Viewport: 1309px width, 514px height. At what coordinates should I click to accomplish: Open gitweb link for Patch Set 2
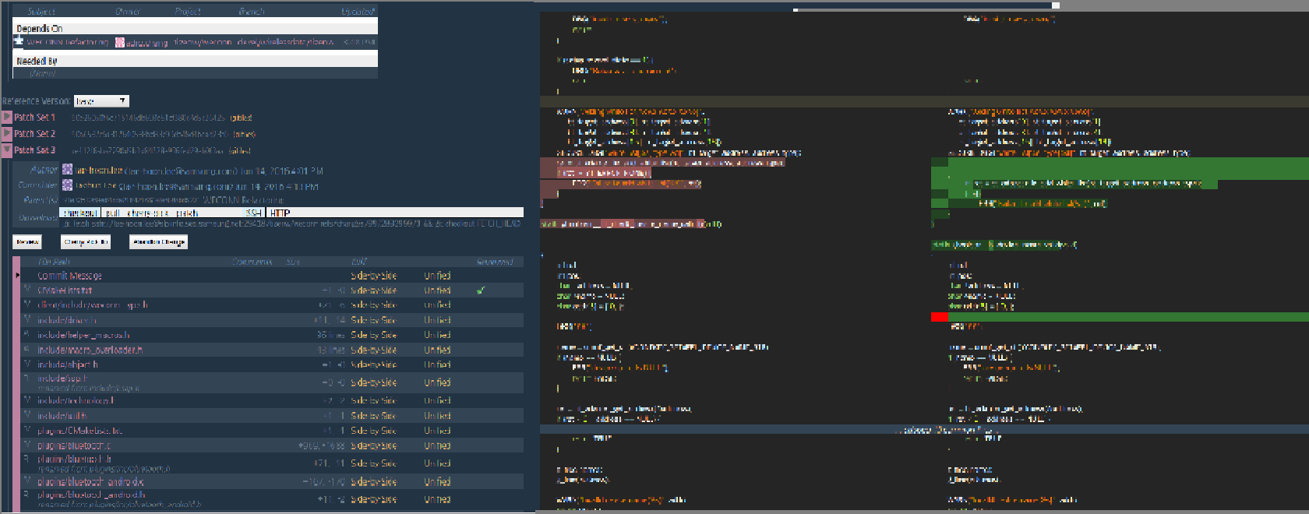(244, 134)
